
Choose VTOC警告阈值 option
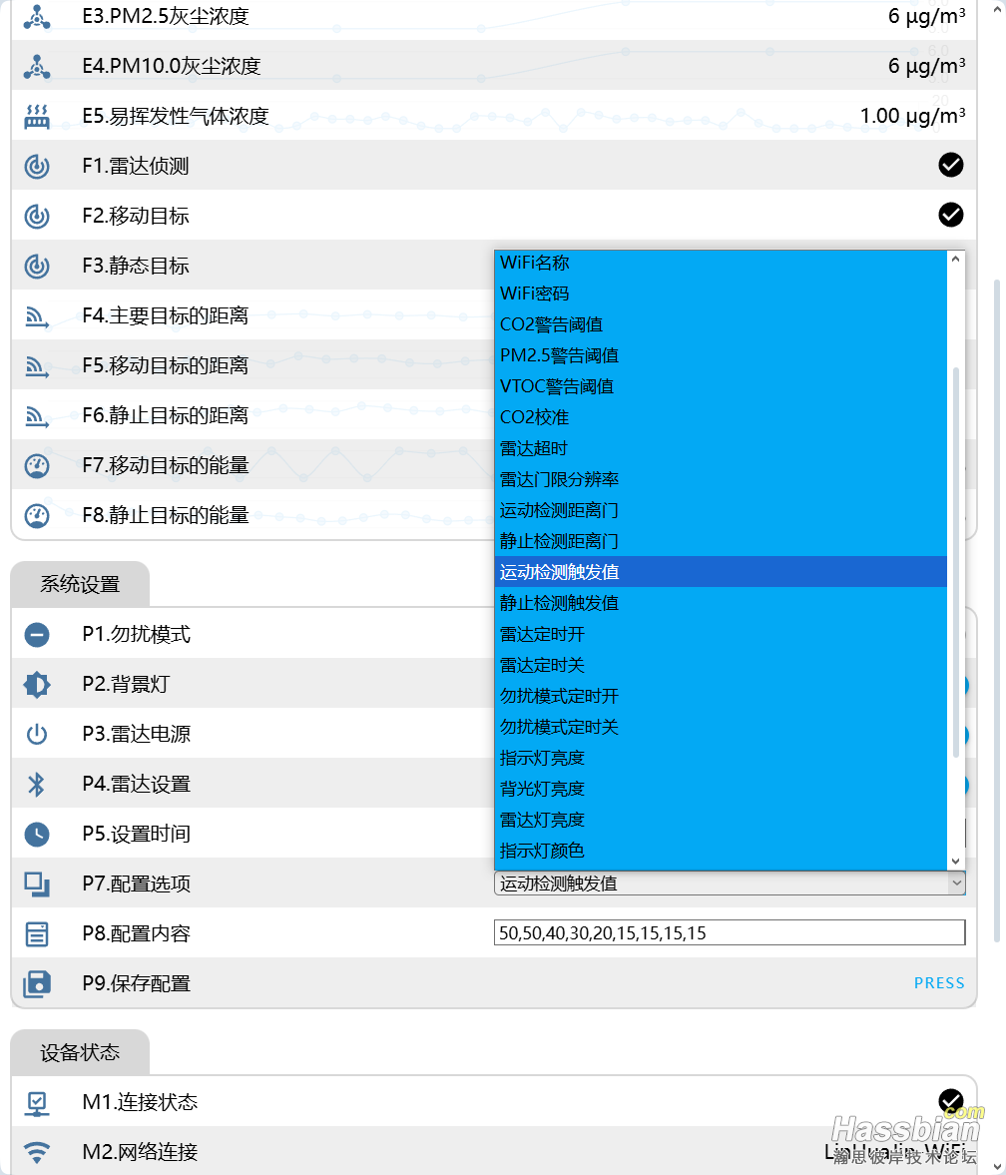[721, 386]
